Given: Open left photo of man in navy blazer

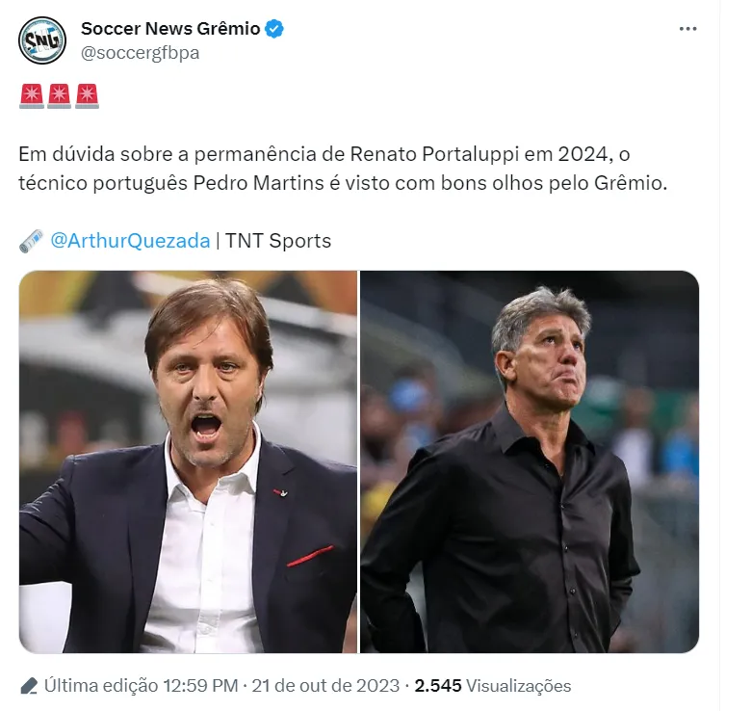Looking at the screenshot, I should pos(188,461).
